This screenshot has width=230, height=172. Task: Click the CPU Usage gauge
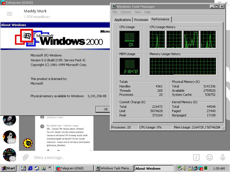coord(130,39)
